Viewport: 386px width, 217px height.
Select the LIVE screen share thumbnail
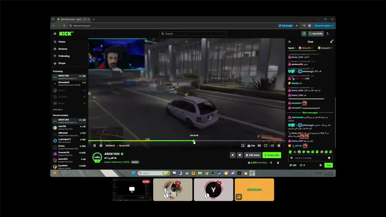132,190
